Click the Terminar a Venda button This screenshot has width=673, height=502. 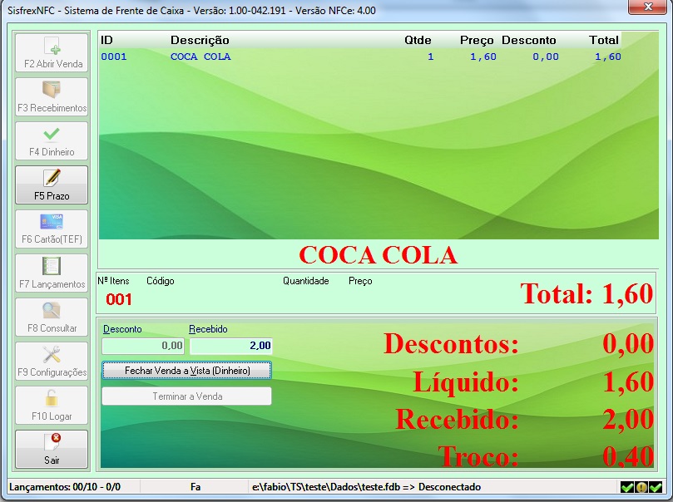(186, 396)
